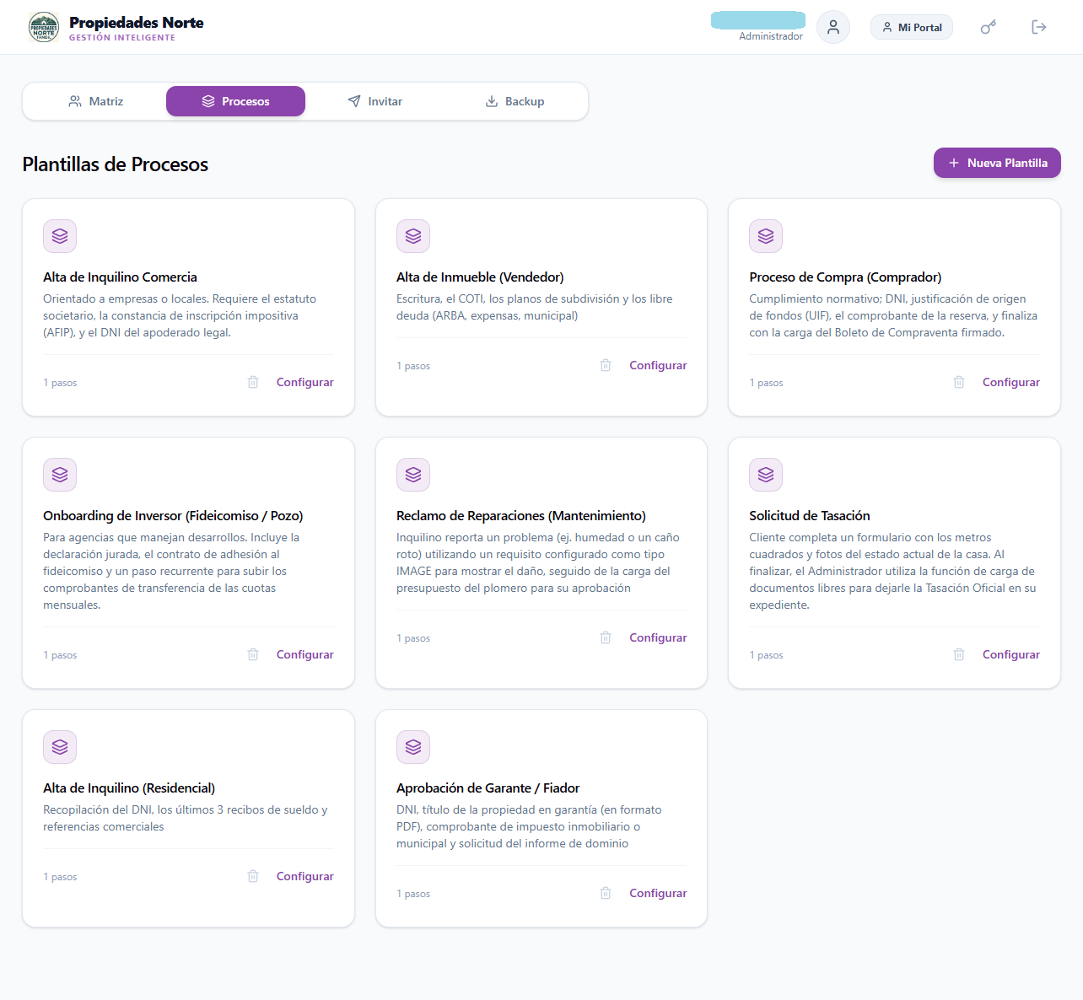Click title Aprobación de Garante / Fiador

pyautogui.click(x=488, y=788)
